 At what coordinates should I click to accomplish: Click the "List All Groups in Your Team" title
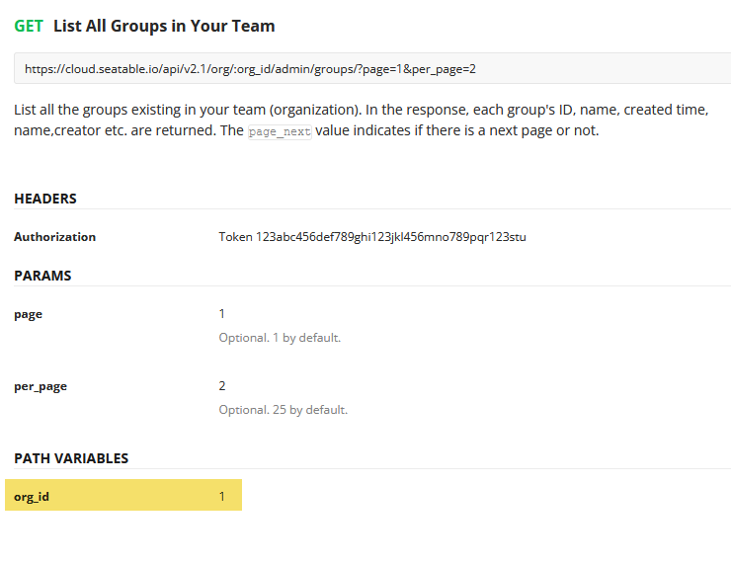tap(164, 26)
